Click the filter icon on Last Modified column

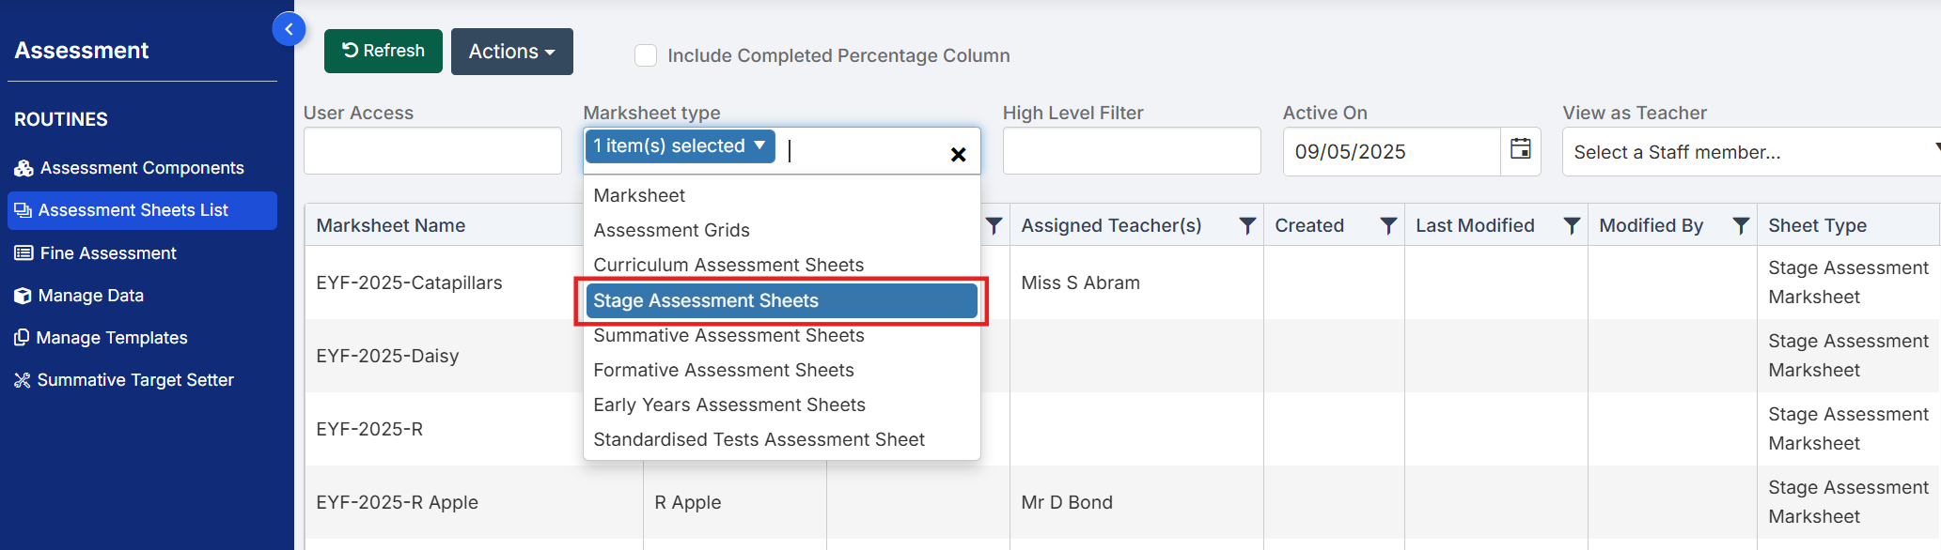(x=1571, y=225)
